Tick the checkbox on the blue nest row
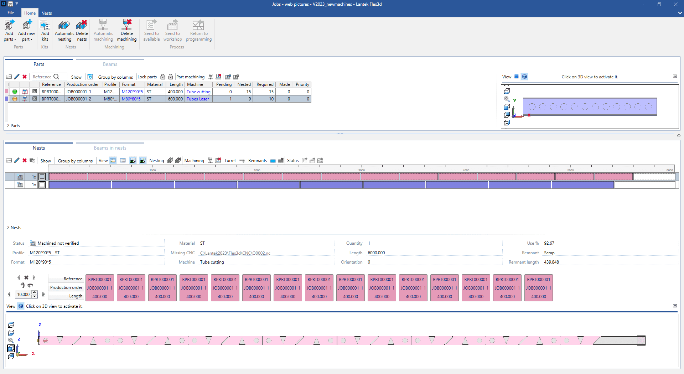The image size is (684, 374). [x=42, y=185]
